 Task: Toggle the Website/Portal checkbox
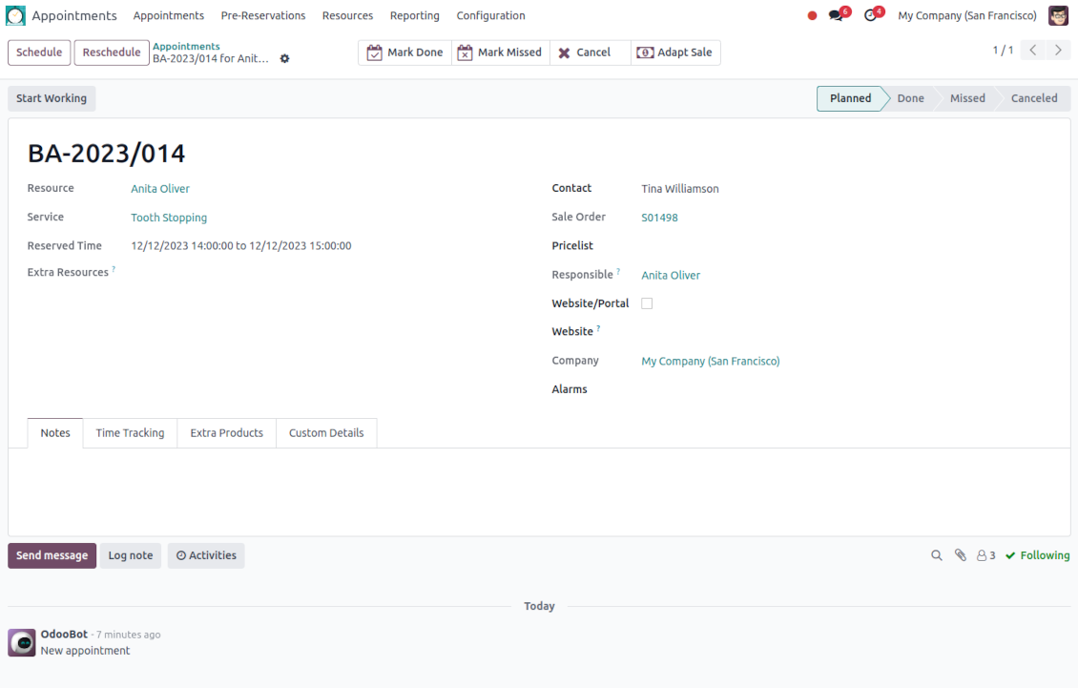pyautogui.click(x=647, y=303)
